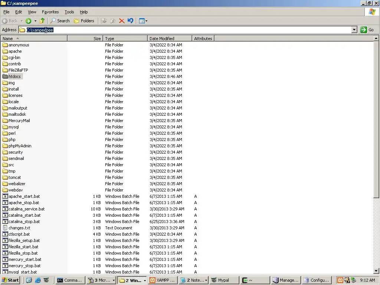Image resolution: width=380 pixels, height=285 pixels.
Task: Open the Forward history dropdown arrow
Action: (x=35, y=21)
